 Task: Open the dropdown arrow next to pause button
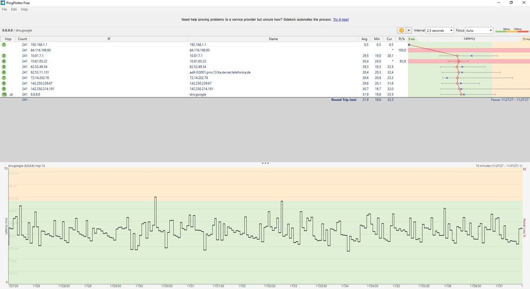pos(409,30)
